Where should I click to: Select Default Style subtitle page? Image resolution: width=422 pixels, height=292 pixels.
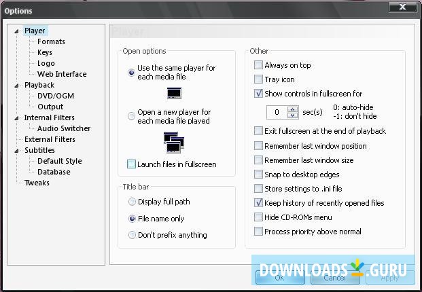[x=60, y=161]
